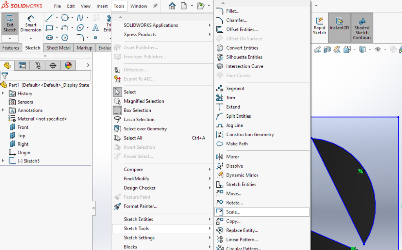Select the Front plane in feature tree

tap(23, 127)
